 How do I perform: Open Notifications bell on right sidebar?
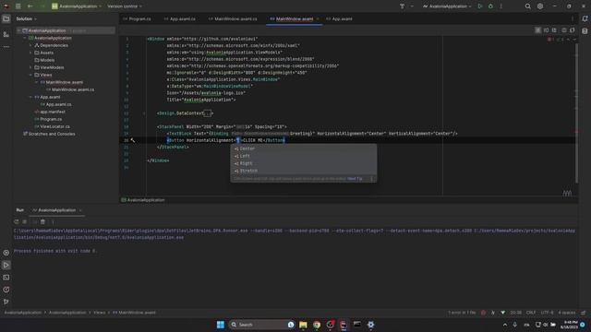coord(585,18)
